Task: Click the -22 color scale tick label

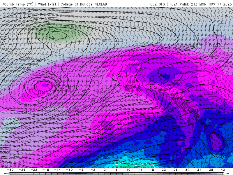Action: (x=34, y=170)
